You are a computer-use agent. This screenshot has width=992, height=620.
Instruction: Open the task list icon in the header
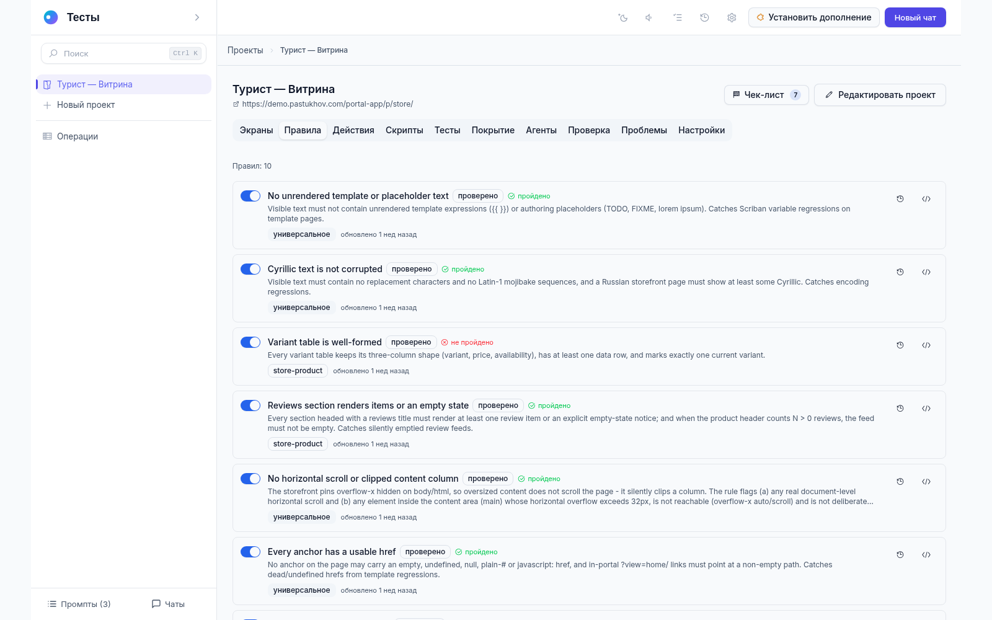tap(678, 17)
